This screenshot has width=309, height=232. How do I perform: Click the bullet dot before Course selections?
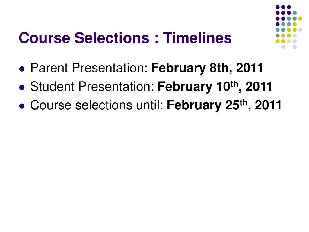tap(22, 106)
